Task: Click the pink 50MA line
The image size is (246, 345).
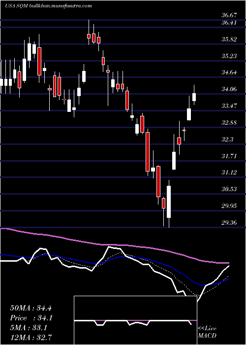Action: tap(114, 244)
